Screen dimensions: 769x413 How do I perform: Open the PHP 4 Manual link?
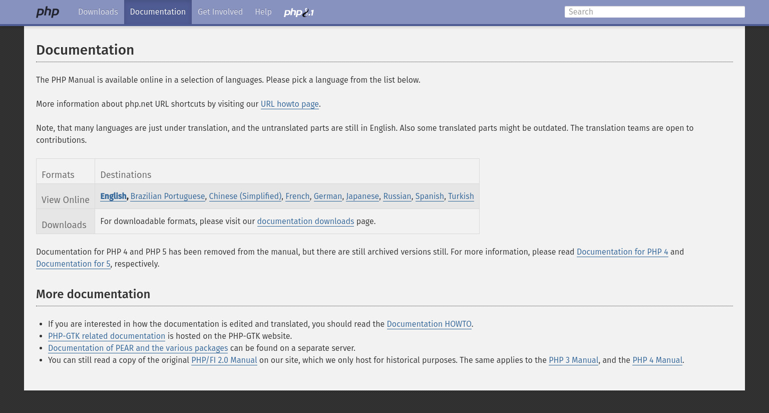click(x=657, y=360)
